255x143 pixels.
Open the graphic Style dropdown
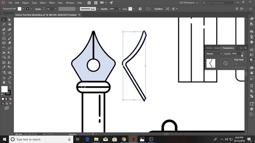134,9
